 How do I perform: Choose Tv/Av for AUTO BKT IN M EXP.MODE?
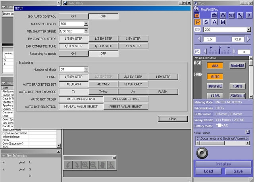pyautogui.click(x=103, y=92)
